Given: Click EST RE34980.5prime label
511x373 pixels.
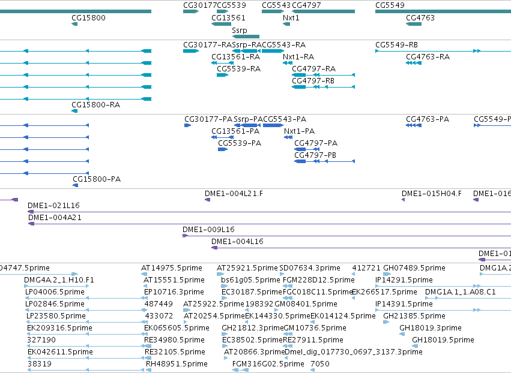Looking at the screenshot, I should (x=174, y=340).
